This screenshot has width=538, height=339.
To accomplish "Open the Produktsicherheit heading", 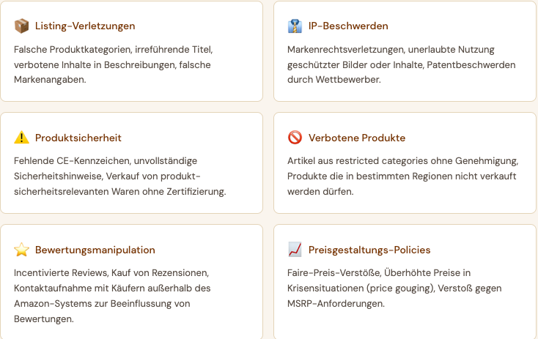I will click(78, 138).
